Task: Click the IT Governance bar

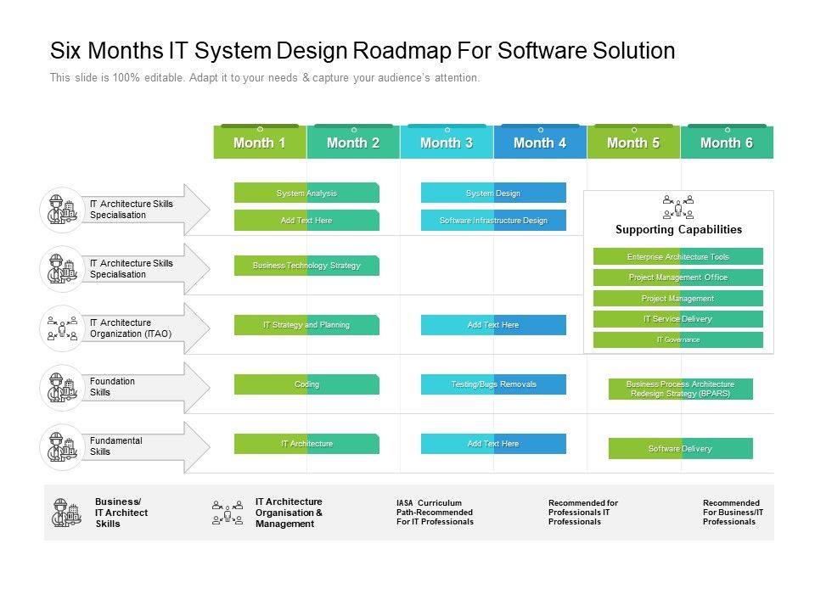Action: click(678, 339)
